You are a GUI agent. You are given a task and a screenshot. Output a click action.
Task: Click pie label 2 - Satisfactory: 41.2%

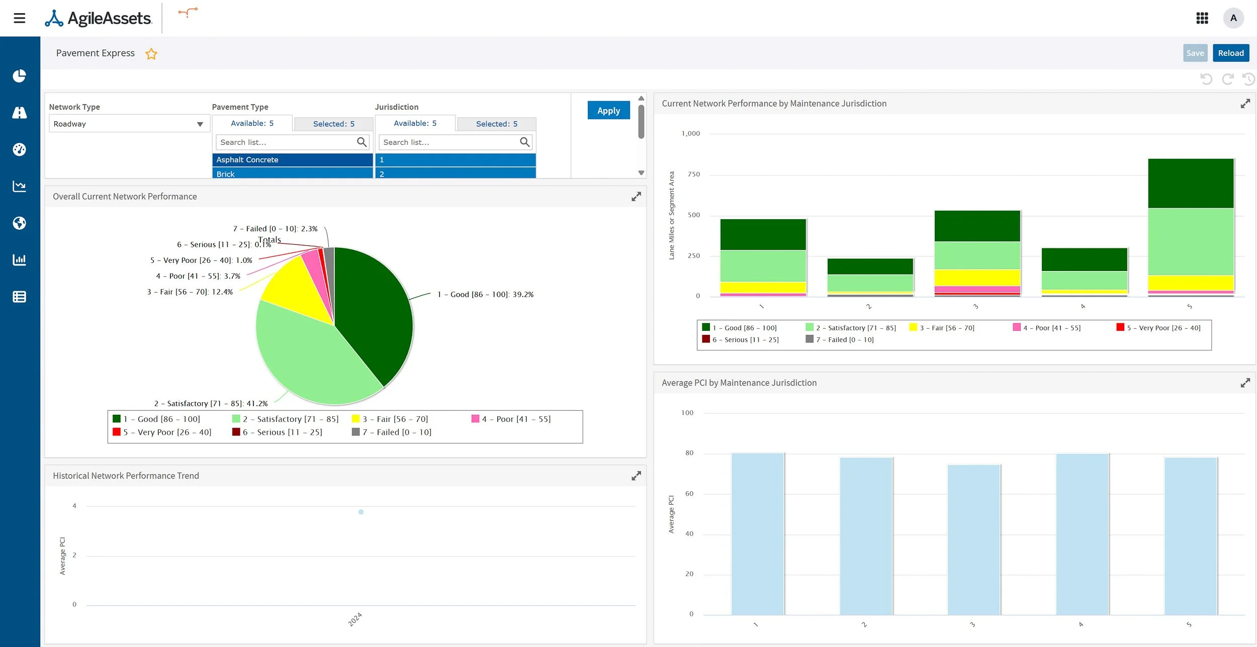tap(211, 404)
